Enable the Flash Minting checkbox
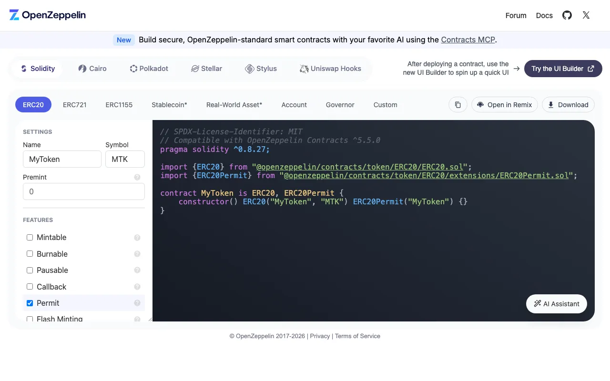The image size is (610, 381). coord(30,319)
